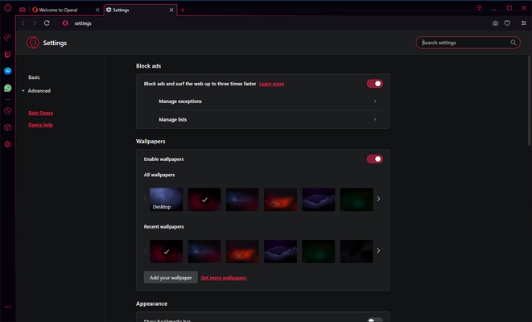Select the Desktop wallpaper thumbnail

coord(167,200)
